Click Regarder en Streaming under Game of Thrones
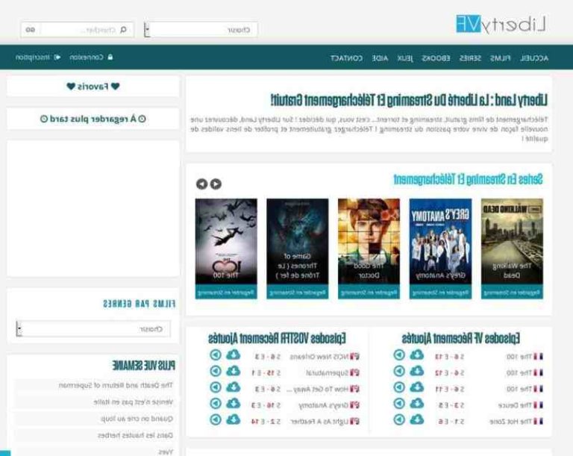Image resolution: width=573 pixels, height=456 pixels. 298,293
